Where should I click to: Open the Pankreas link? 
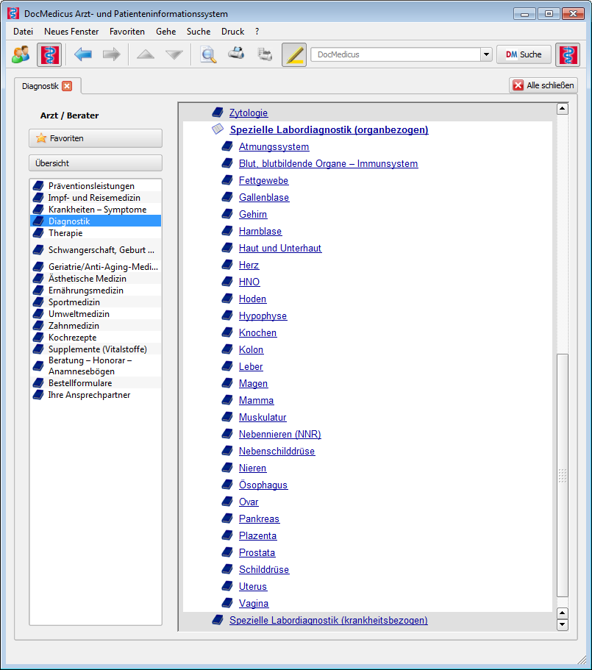point(259,518)
